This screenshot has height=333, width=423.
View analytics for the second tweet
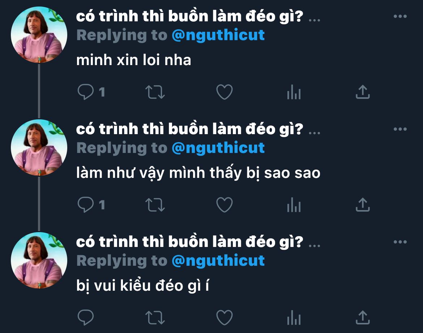pos(294,205)
